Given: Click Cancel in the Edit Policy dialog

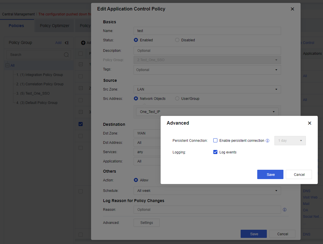Looking at the screenshot, I should click(x=283, y=234).
